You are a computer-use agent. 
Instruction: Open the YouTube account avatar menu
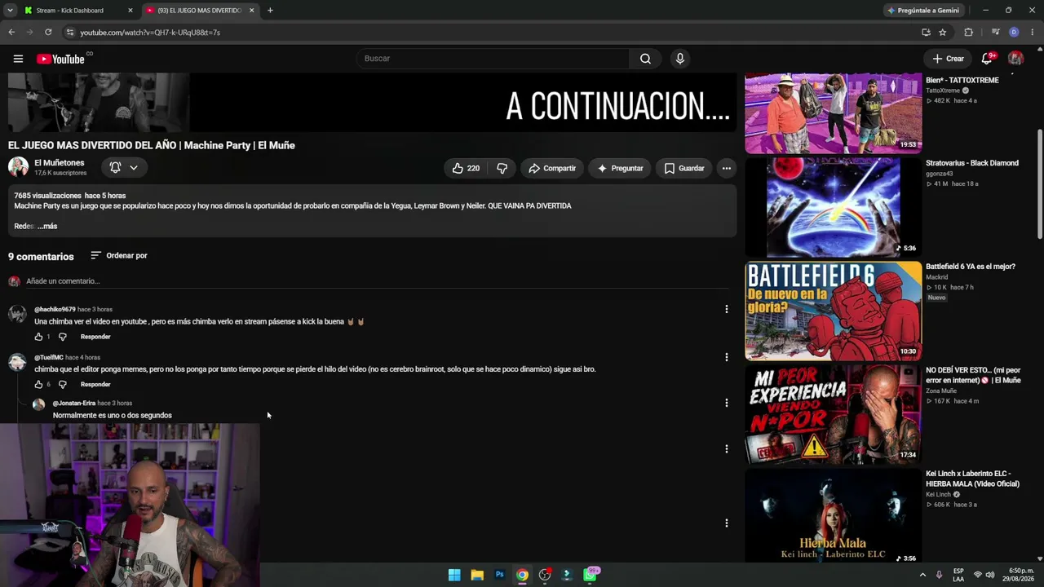(1015, 59)
